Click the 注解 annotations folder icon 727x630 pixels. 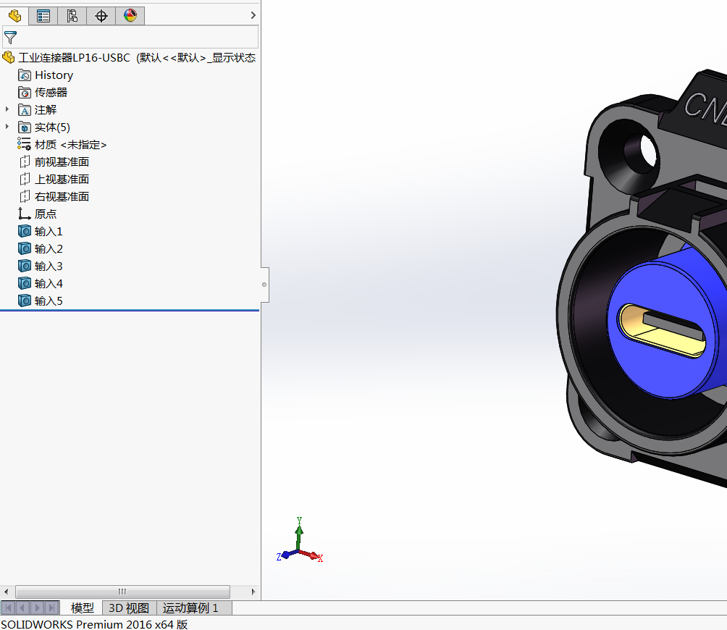pyautogui.click(x=25, y=110)
